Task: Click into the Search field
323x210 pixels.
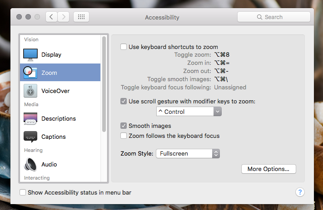Action: 274,17
